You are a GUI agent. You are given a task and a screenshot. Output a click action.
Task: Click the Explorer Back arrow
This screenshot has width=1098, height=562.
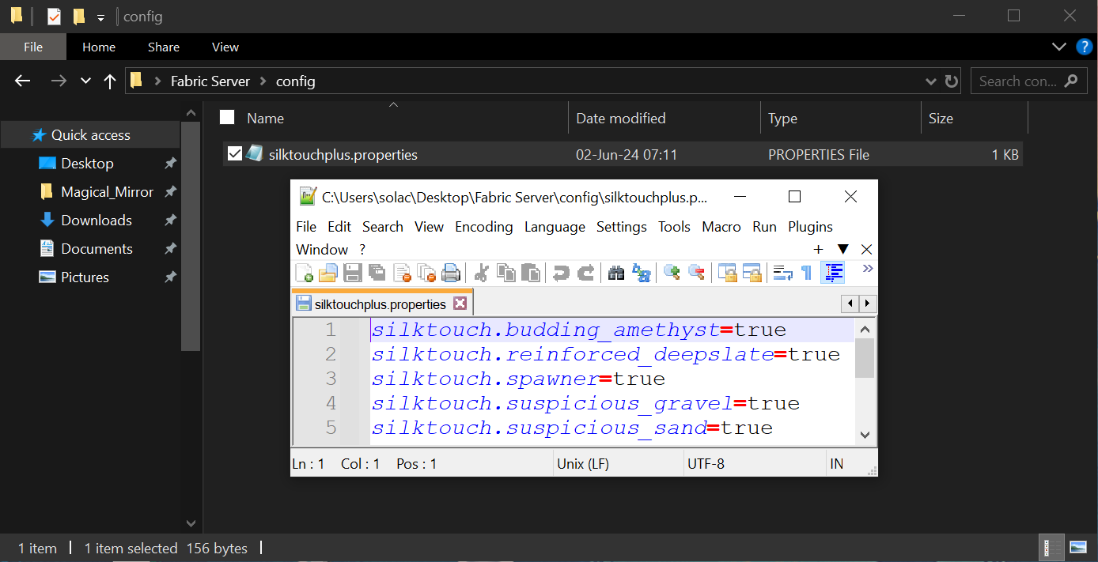click(22, 81)
